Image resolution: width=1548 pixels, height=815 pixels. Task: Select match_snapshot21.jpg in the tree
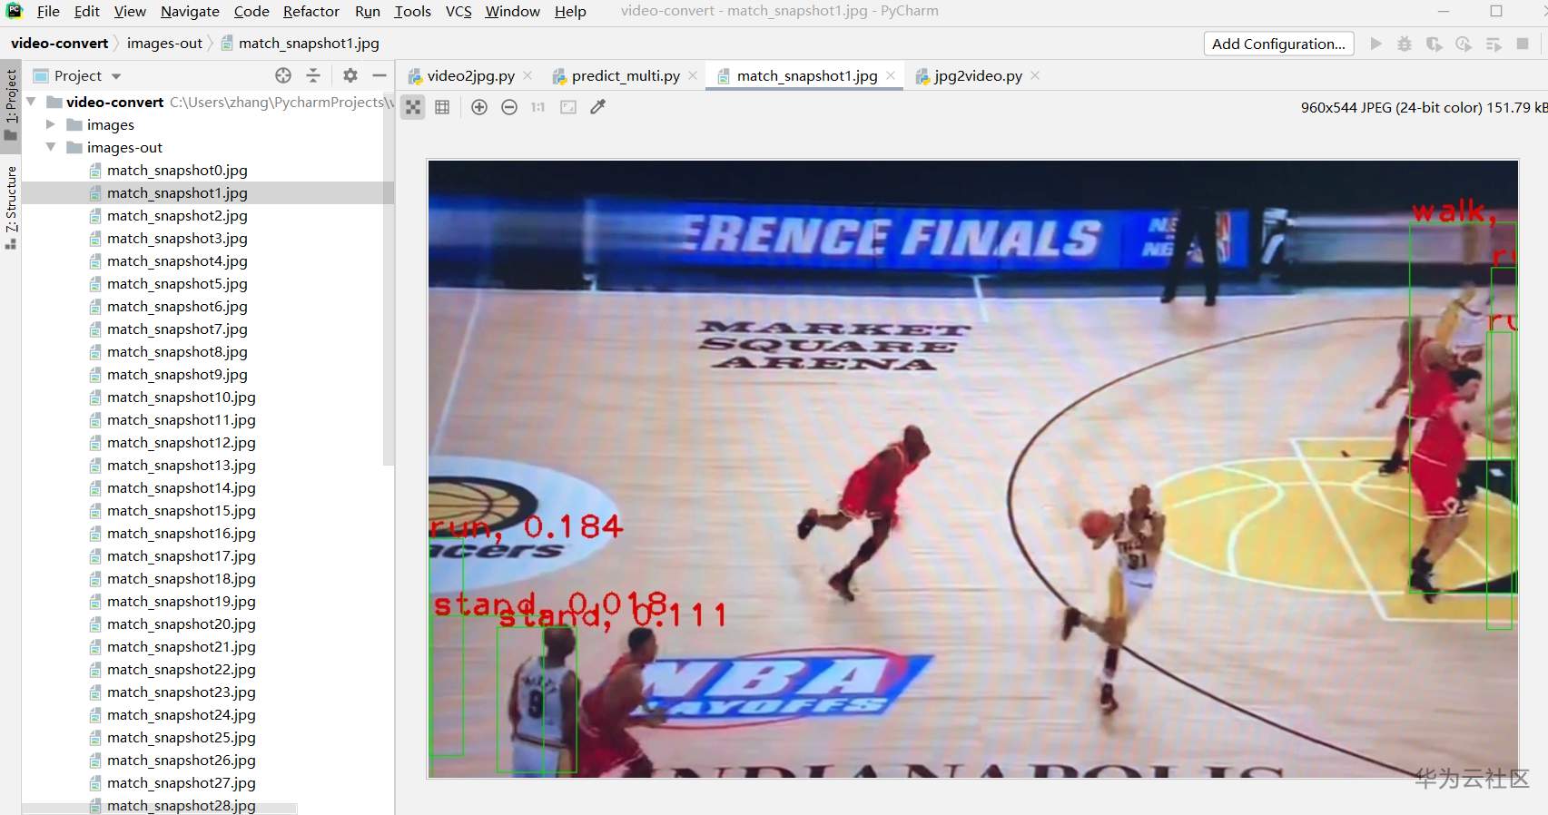pos(182,646)
